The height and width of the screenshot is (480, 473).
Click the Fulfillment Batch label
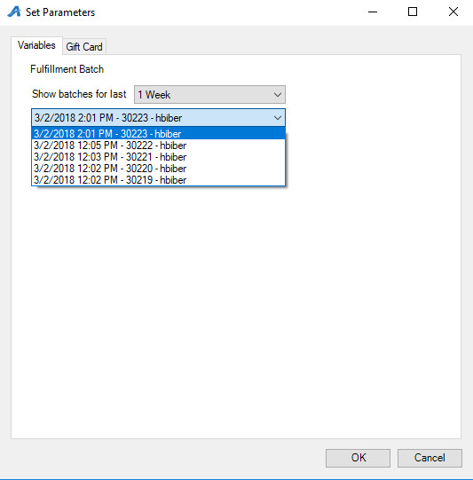pyautogui.click(x=67, y=69)
